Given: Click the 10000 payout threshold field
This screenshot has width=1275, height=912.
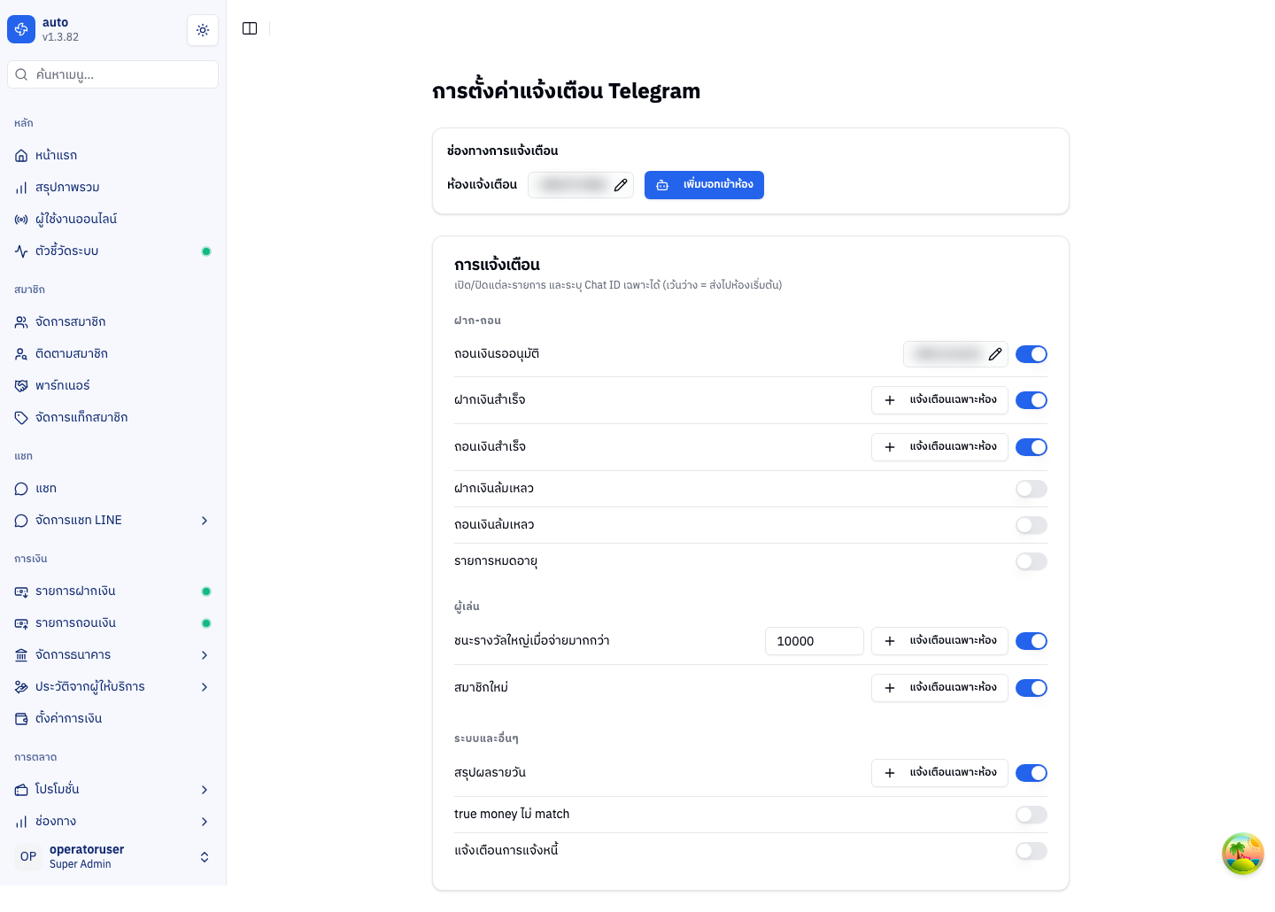Looking at the screenshot, I should coord(815,641).
